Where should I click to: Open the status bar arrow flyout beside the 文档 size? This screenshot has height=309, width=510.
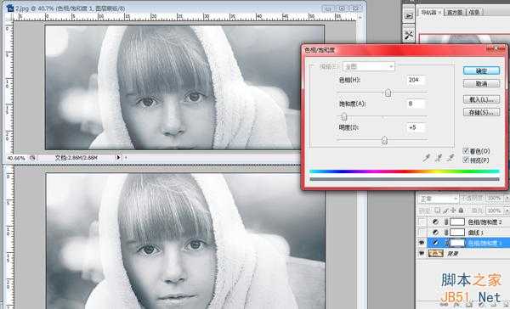(x=118, y=158)
